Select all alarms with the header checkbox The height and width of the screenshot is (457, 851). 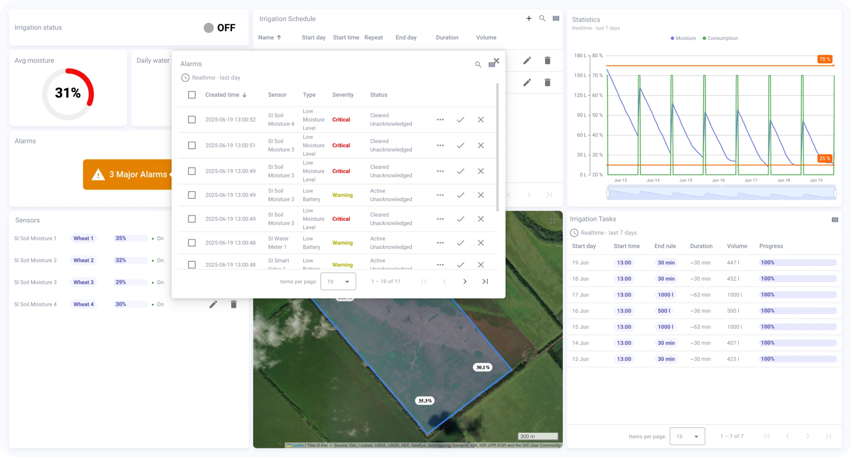(x=192, y=94)
